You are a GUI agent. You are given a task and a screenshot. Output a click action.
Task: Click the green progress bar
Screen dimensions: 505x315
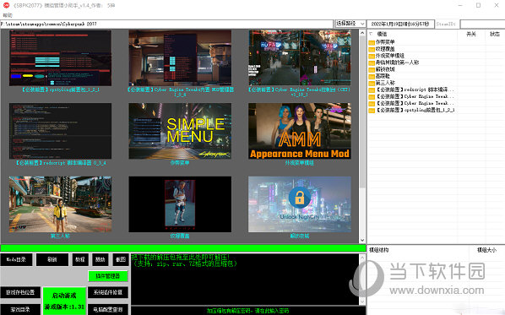pos(183,248)
